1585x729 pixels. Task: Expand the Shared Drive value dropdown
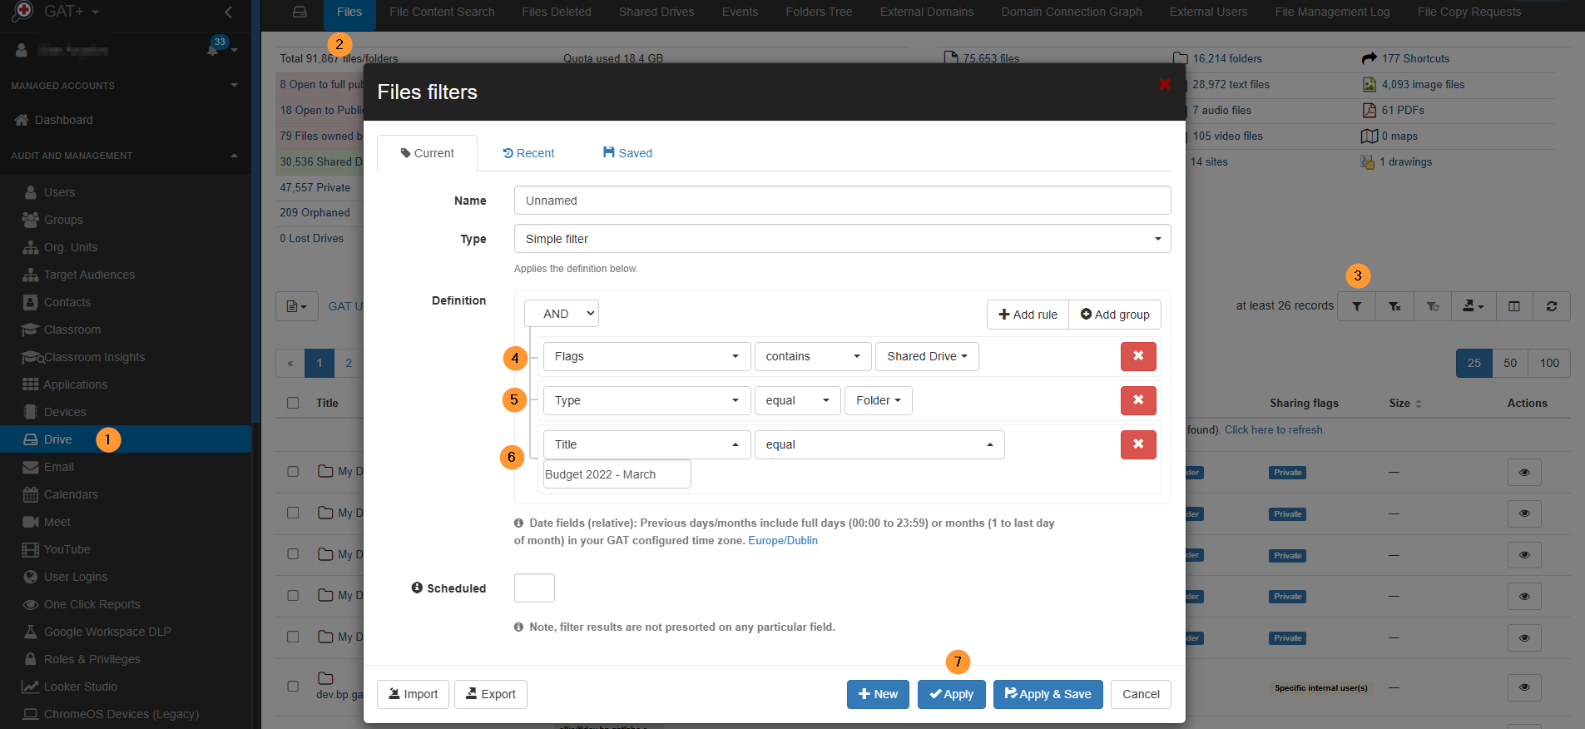926,356
